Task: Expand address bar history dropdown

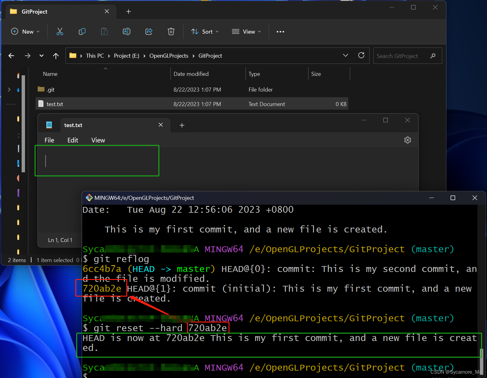Action: point(346,55)
